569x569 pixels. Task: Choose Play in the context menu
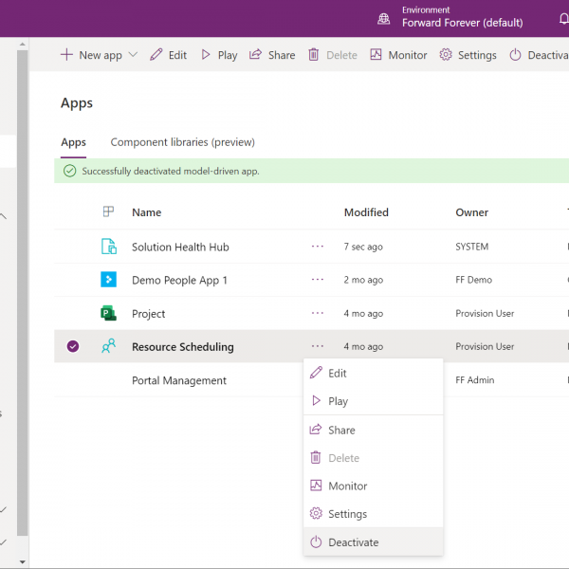click(x=373, y=401)
